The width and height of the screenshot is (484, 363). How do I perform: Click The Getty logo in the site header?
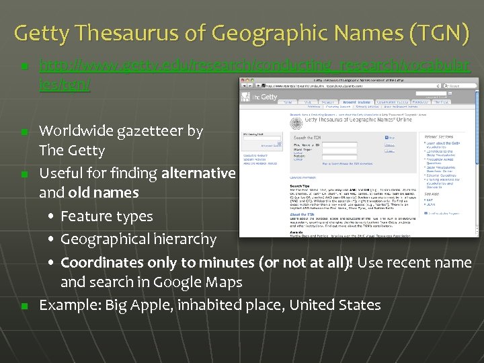pos(259,97)
